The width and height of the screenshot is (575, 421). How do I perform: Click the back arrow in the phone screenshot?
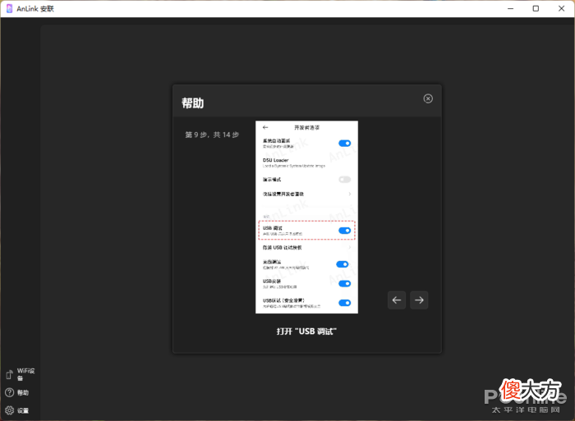click(265, 127)
